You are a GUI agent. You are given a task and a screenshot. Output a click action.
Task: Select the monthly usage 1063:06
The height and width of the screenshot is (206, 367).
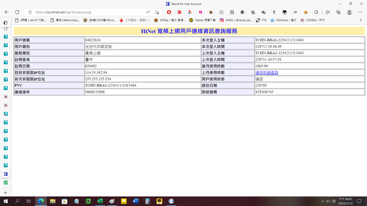coord(261,66)
